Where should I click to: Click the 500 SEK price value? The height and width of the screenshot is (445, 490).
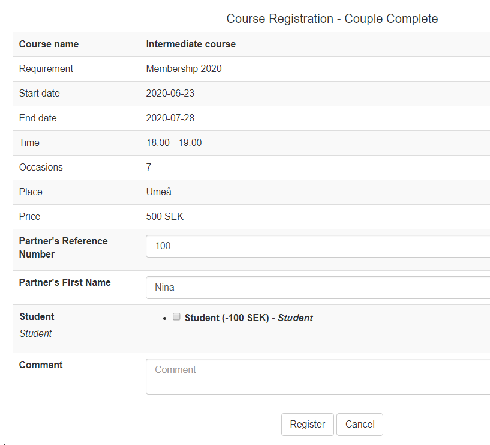pyautogui.click(x=164, y=217)
